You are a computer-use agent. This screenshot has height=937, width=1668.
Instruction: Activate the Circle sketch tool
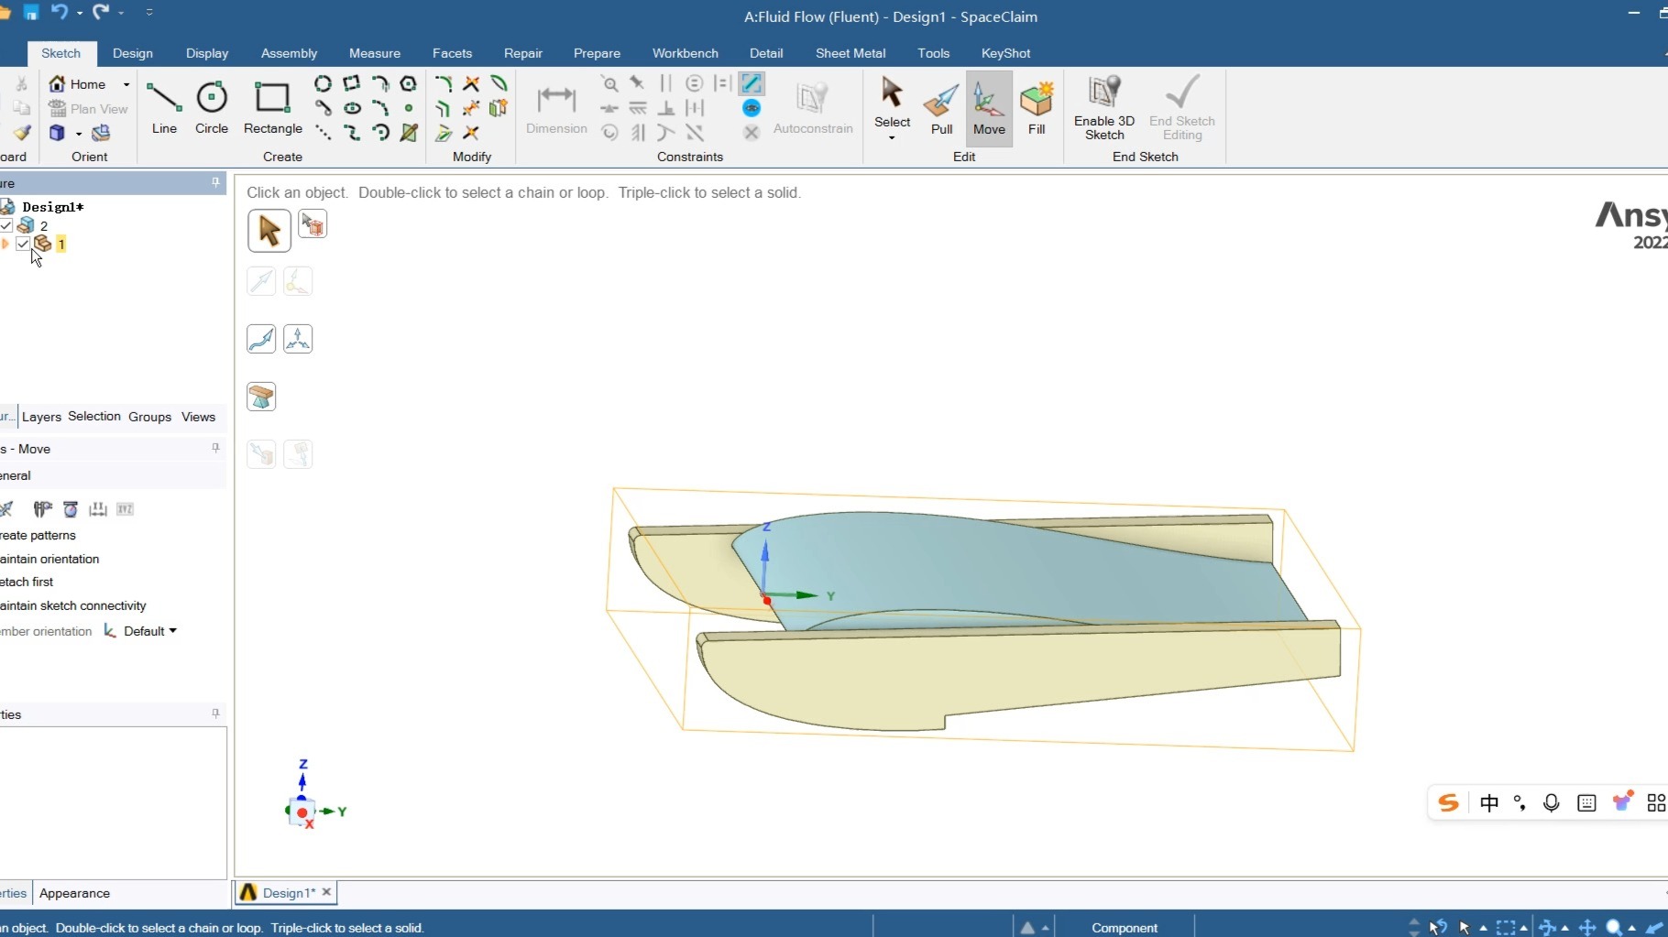pos(212,108)
